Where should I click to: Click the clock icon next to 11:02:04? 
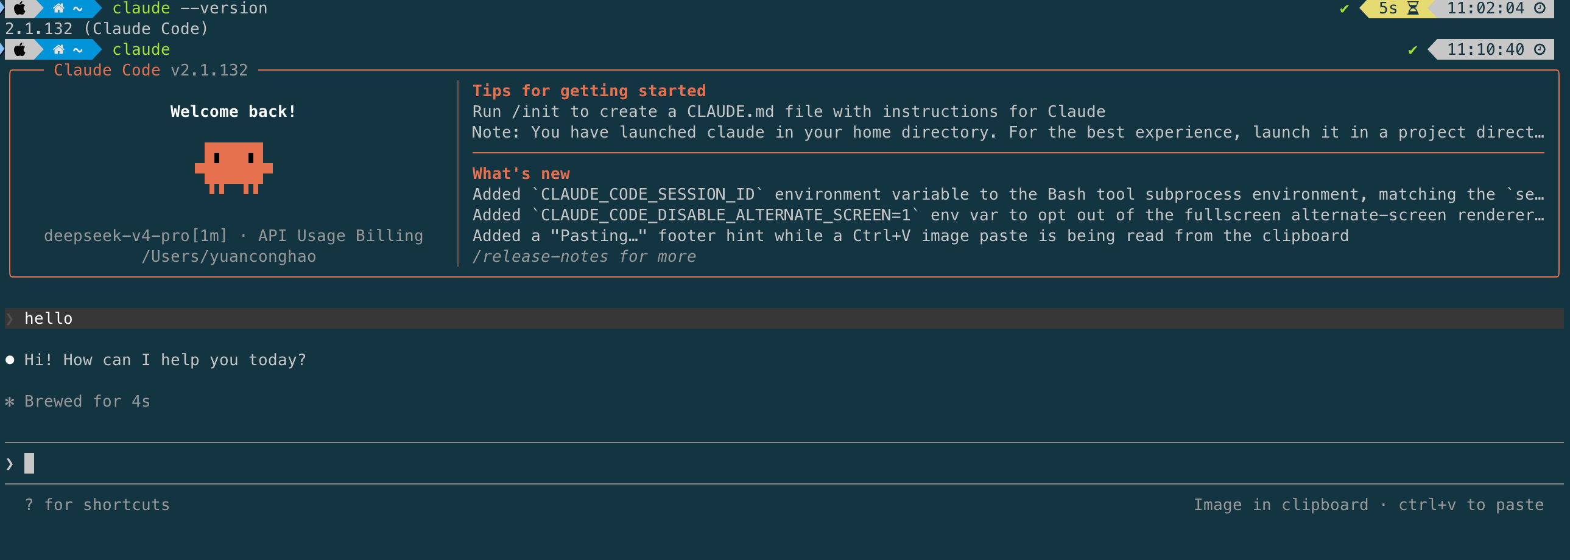point(1540,8)
